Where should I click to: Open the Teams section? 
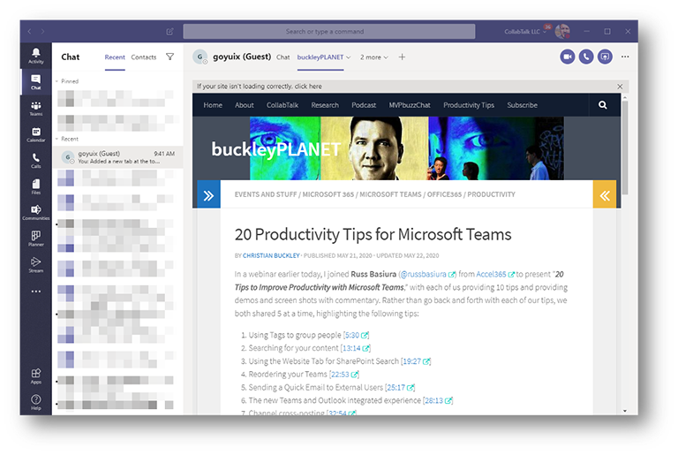(36, 109)
